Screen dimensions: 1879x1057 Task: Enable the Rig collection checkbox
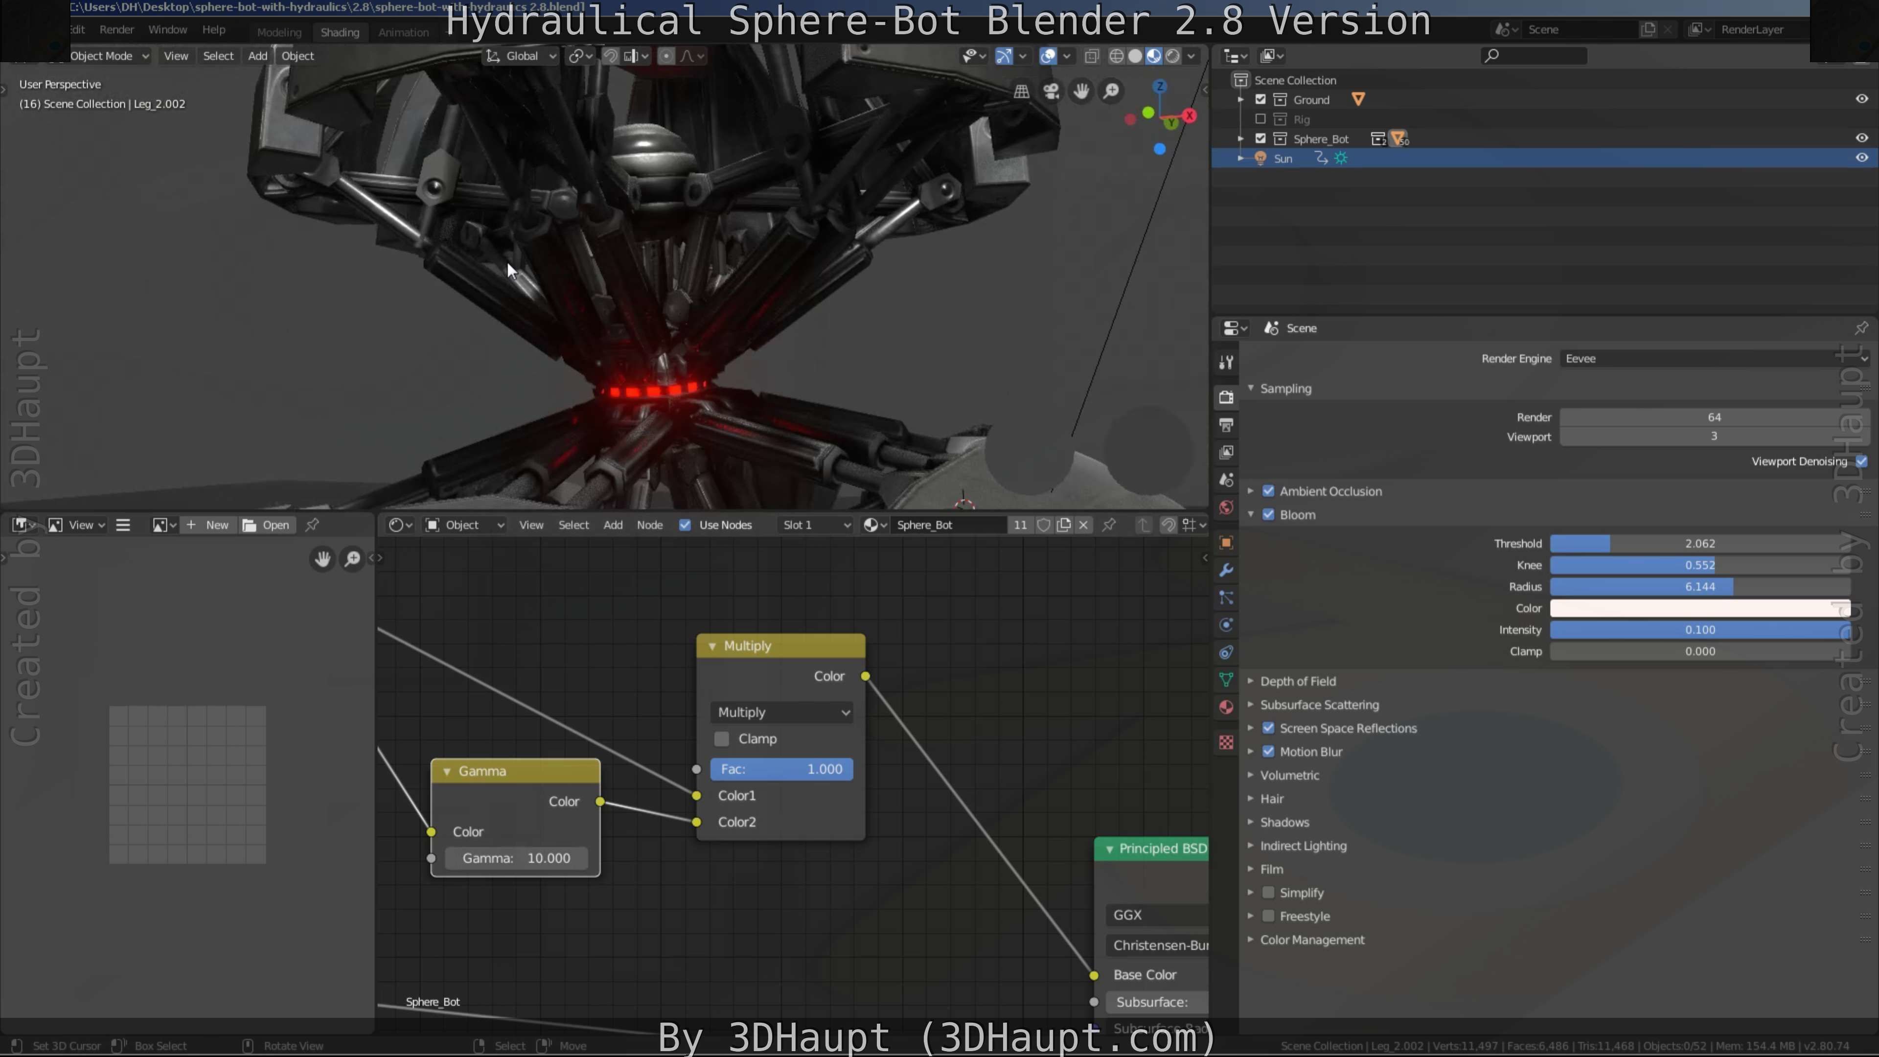[x=1260, y=119]
